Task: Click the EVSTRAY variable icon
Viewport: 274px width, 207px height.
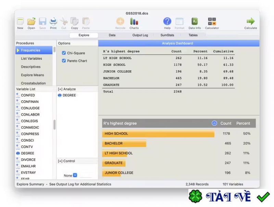Action: pyautogui.click(x=18, y=172)
